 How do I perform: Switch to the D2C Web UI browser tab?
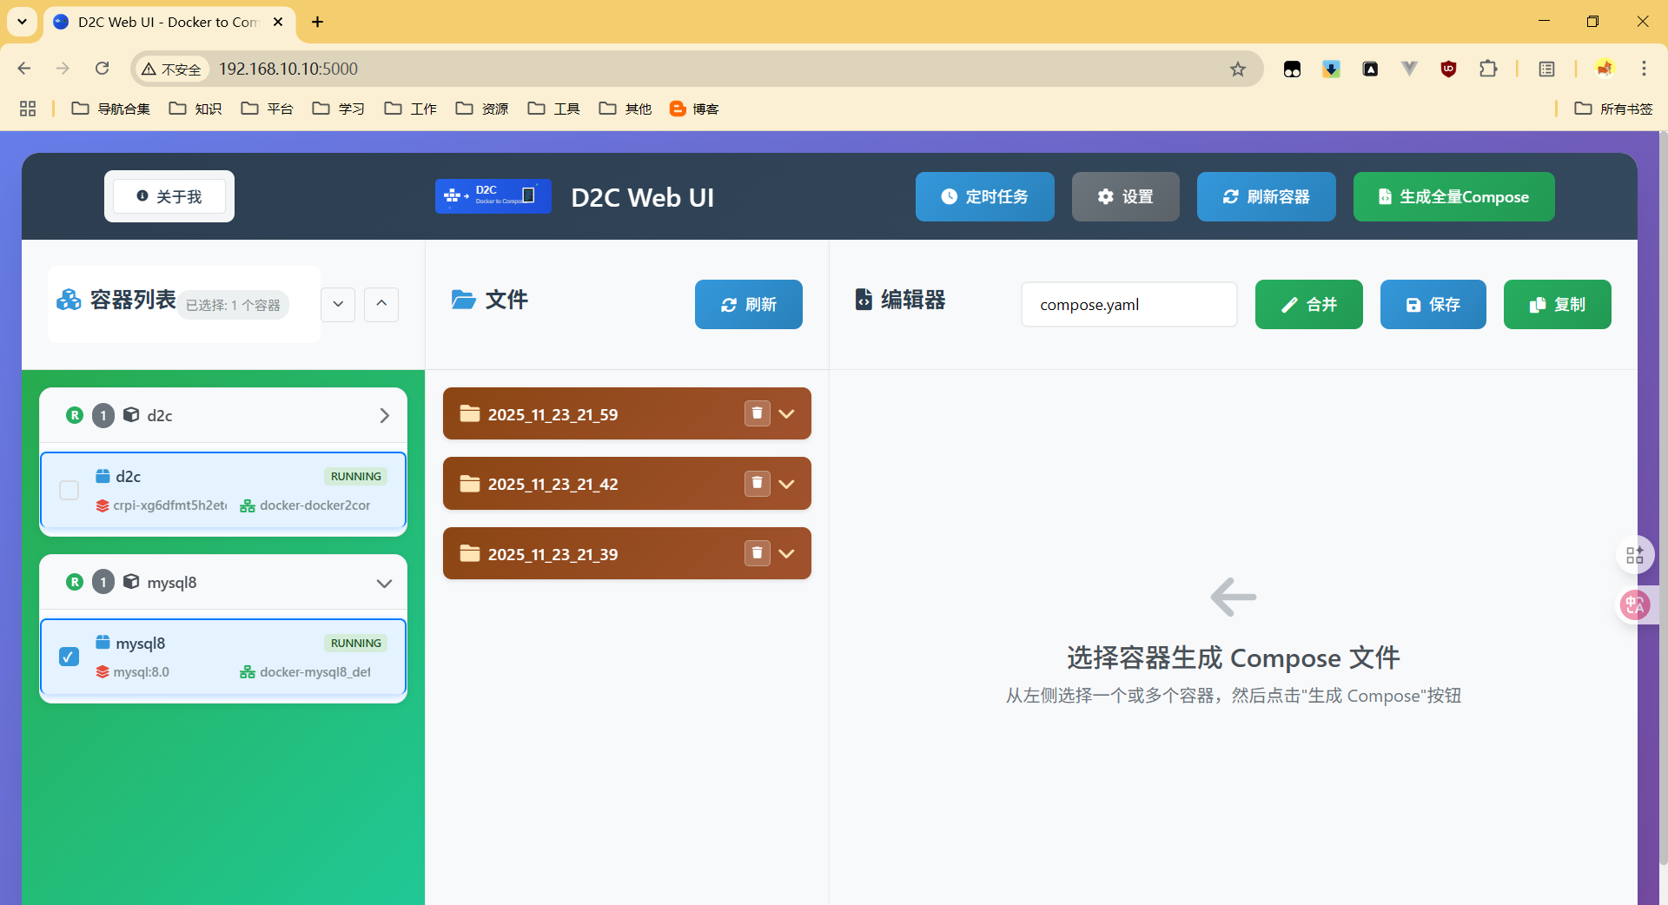coord(165,22)
